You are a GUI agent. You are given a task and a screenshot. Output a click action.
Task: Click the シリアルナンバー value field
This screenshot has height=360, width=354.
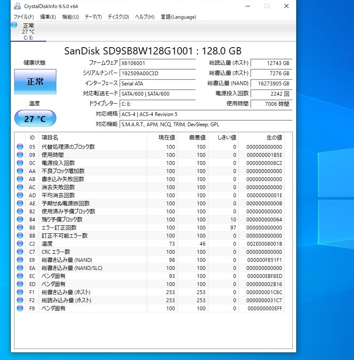(157, 73)
